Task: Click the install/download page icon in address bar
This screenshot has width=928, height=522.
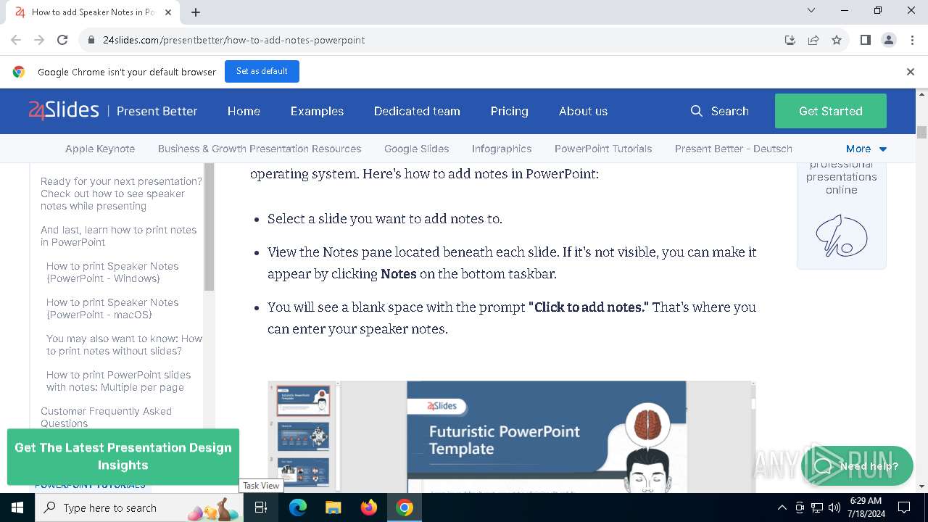Action: point(790,40)
